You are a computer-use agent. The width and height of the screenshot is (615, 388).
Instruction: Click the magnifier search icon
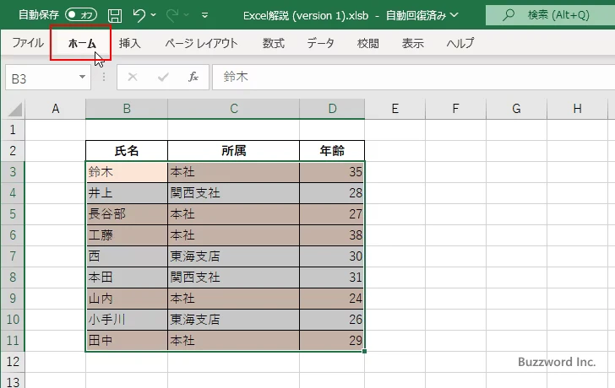tap(509, 15)
